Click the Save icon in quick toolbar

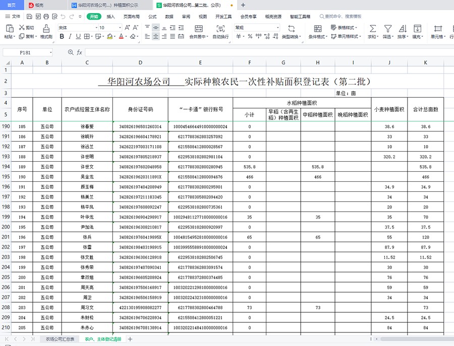pos(28,17)
